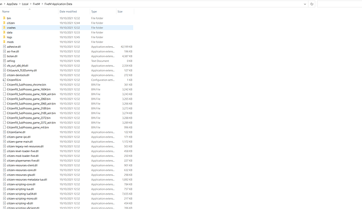This screenshot has height=212, width=362.
Task: Select file CitizenFX_SubProcess_game_mtl.bin
Action: click(28, 127)
